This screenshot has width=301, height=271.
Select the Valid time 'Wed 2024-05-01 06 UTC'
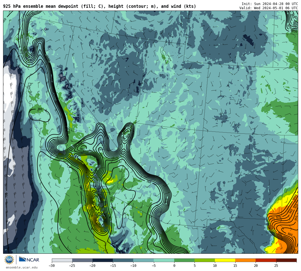276,8
